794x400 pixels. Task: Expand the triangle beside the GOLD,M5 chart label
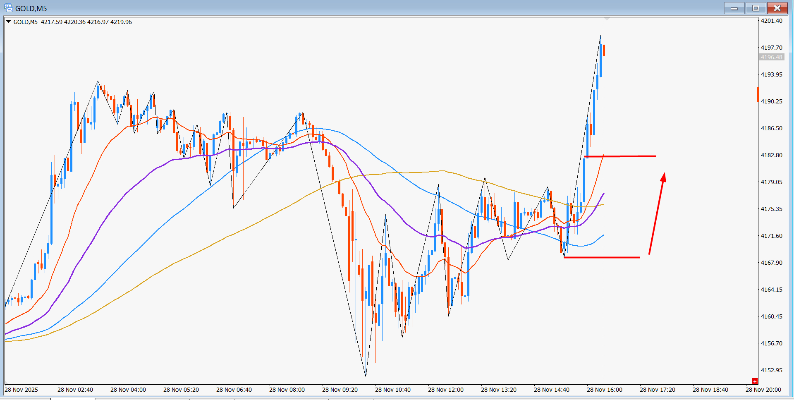[8, 22]
